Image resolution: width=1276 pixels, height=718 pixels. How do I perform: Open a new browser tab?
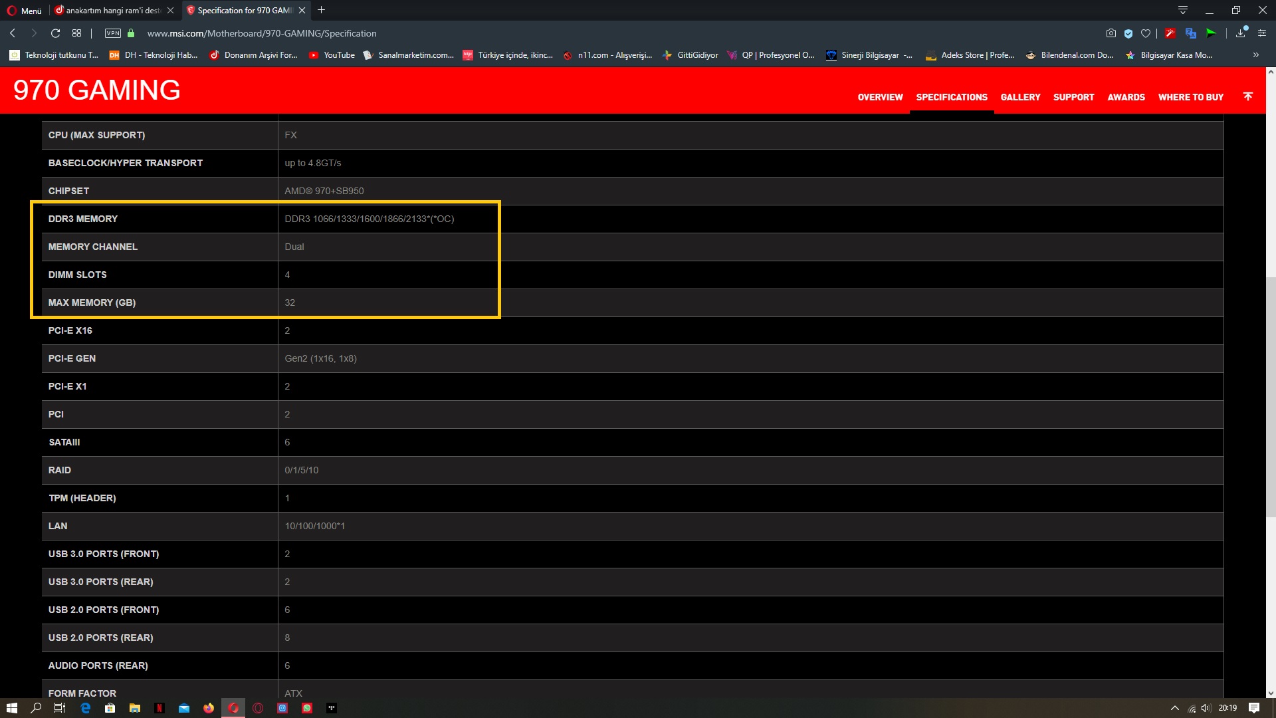(x=322, y=10)
